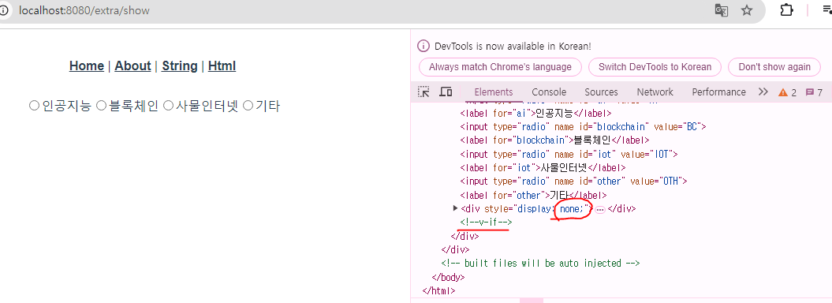Switch to the Network tab
832x303 pixels.
(655, 92)
